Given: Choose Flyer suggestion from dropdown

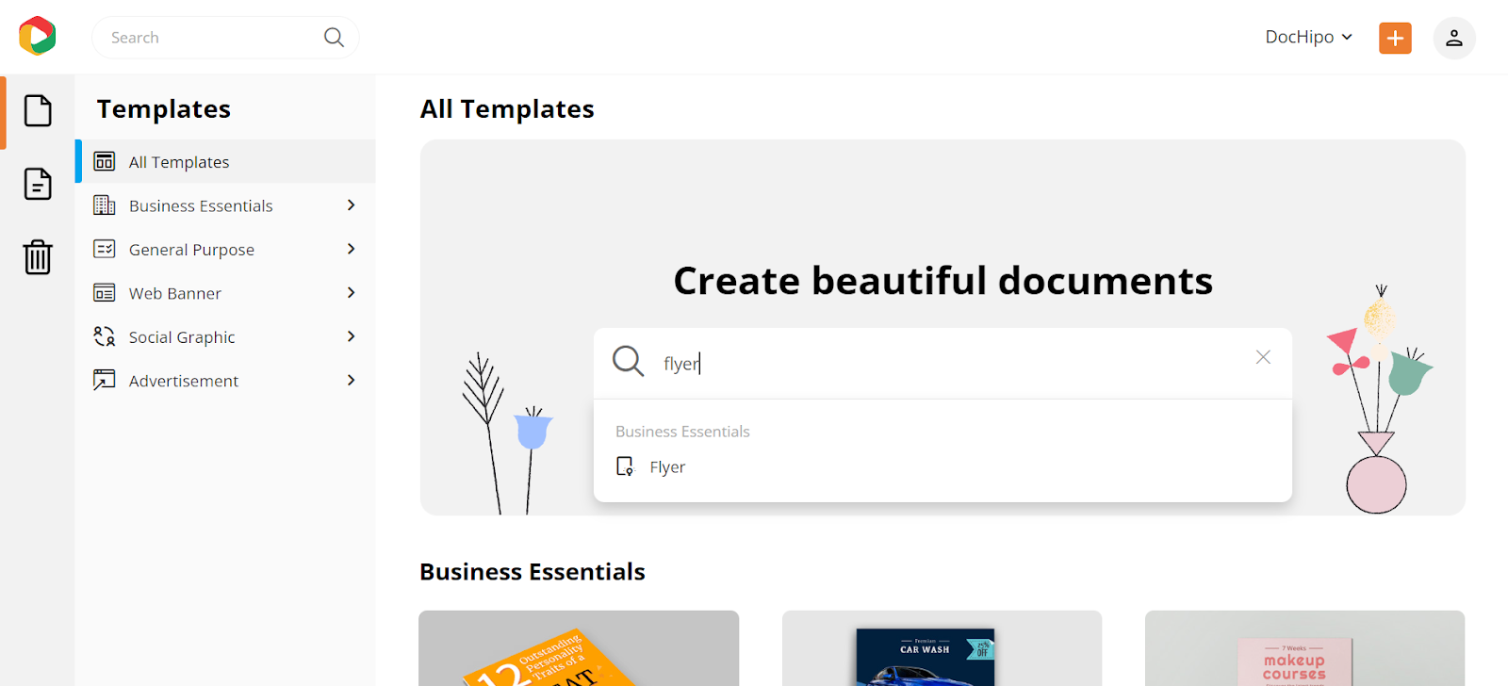Looking at the screenshot, I should tap(942, 467).
